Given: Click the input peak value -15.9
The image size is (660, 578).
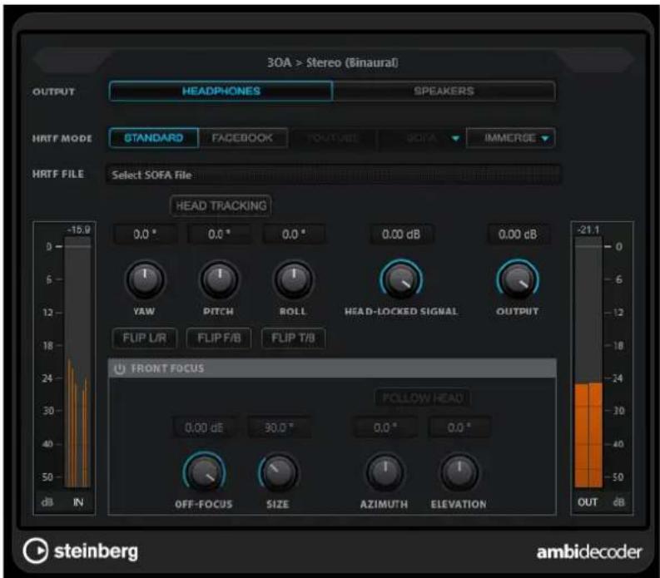Looking at the screenshot, I should pos(79,230).
